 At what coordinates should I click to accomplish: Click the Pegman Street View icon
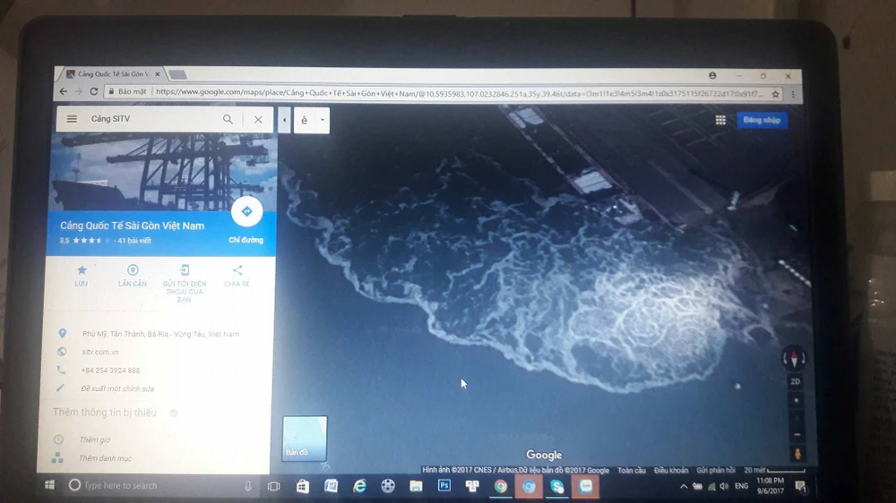[797, 454]
